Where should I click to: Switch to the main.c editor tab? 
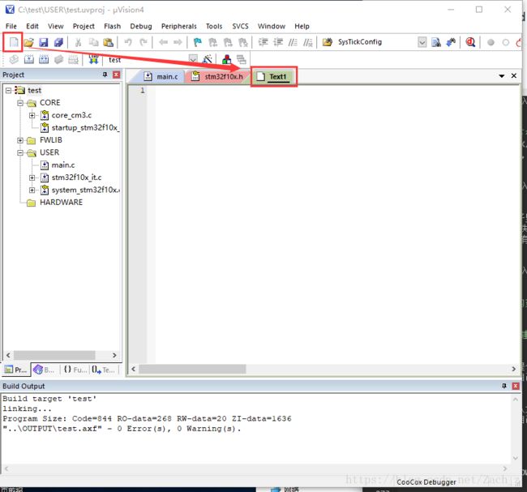(x=161, y=77)
